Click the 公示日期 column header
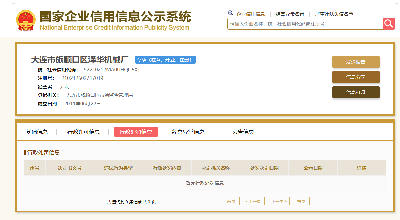400x220 pixels. [x=313, y=168]
